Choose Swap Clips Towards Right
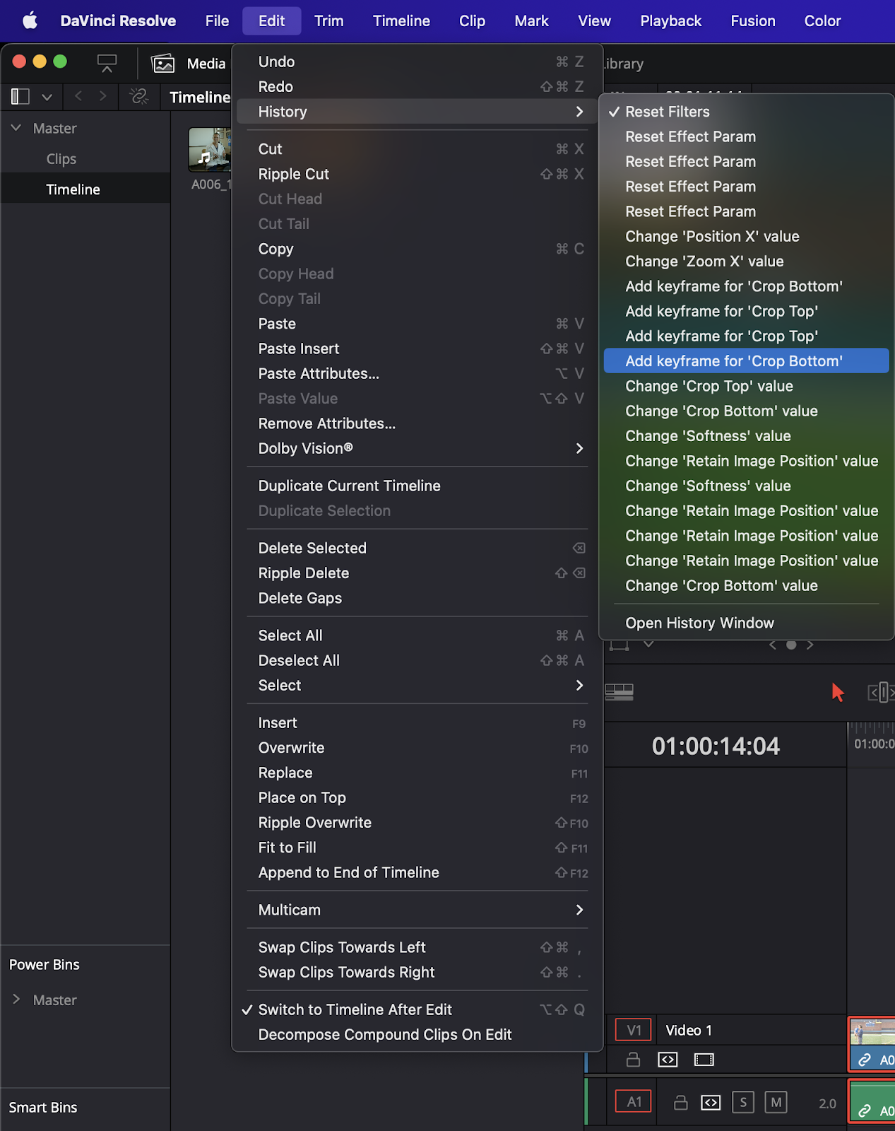Viewport: 895px width, 1131px height. tap(417, 972)
